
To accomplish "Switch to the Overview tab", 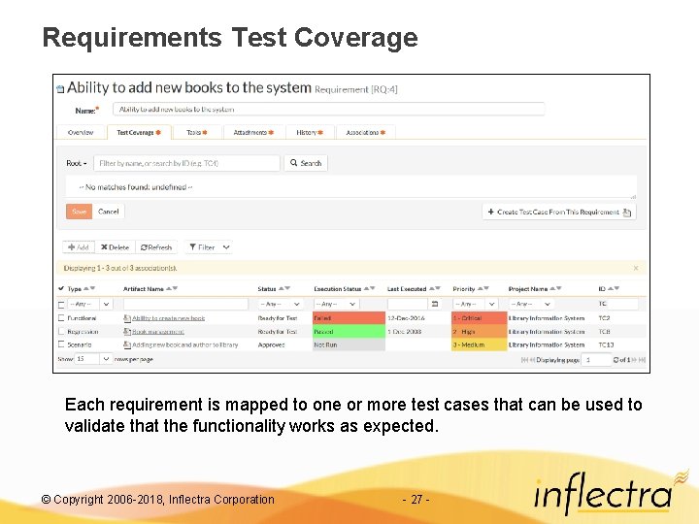I will coord(81,132).
